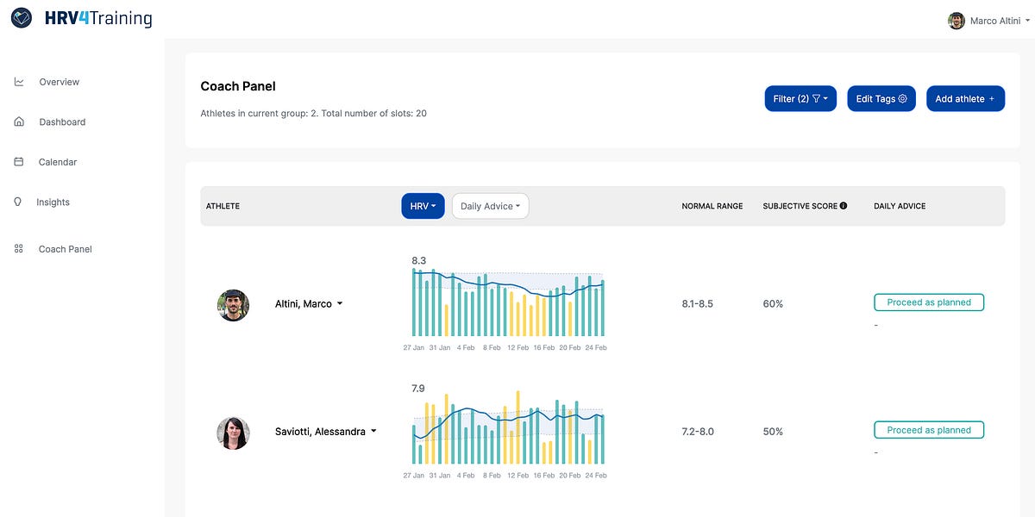Click the 50% subjective score
This screenshot has width=1035, height=517.
pos(773,432)
